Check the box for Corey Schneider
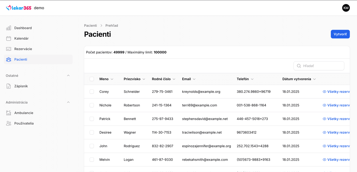This screenshot has height=172, width=357. pyautogui.click(x=92, y=92)
